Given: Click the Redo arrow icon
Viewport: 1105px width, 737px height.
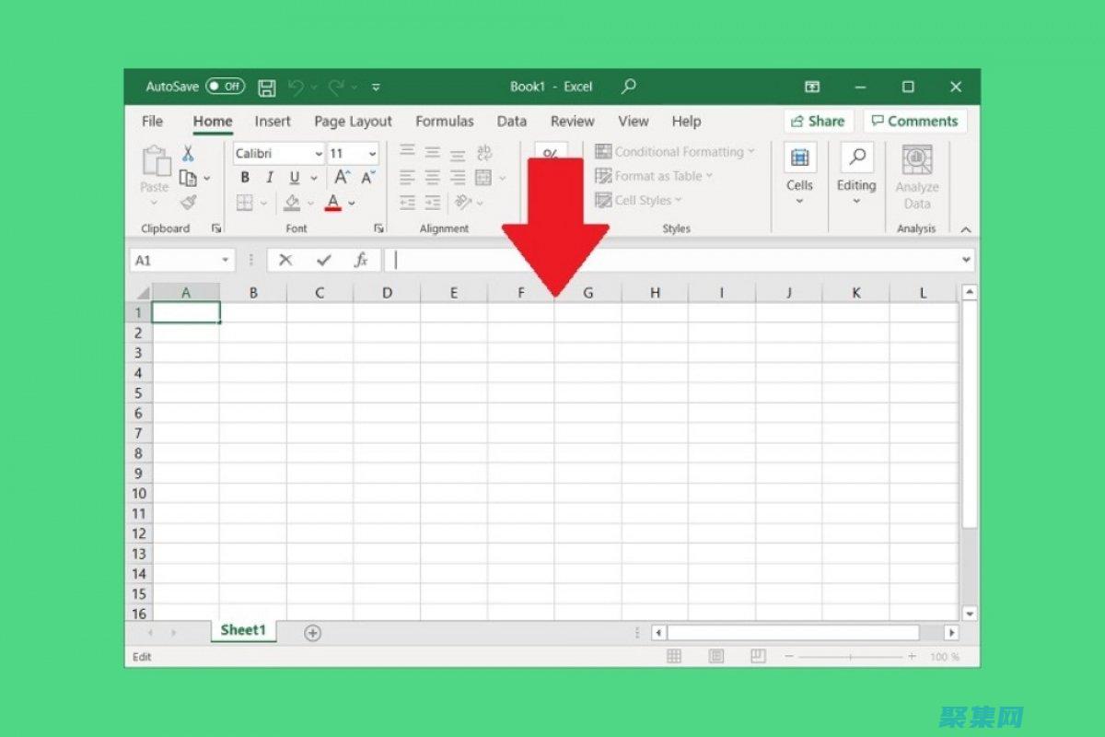Looking at the screenshot, I should pyautogui.click(x=336, y=88).
